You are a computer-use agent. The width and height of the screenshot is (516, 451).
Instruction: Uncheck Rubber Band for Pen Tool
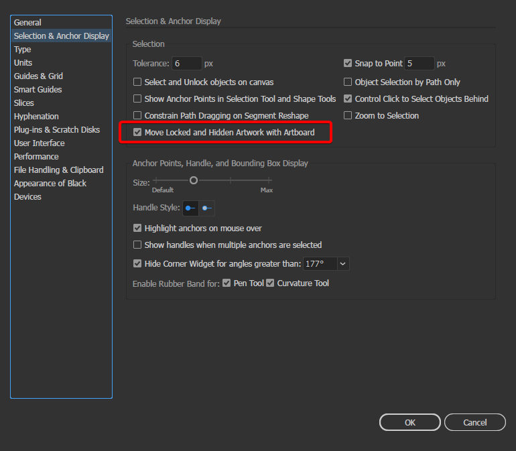click(x=227, y=283)
